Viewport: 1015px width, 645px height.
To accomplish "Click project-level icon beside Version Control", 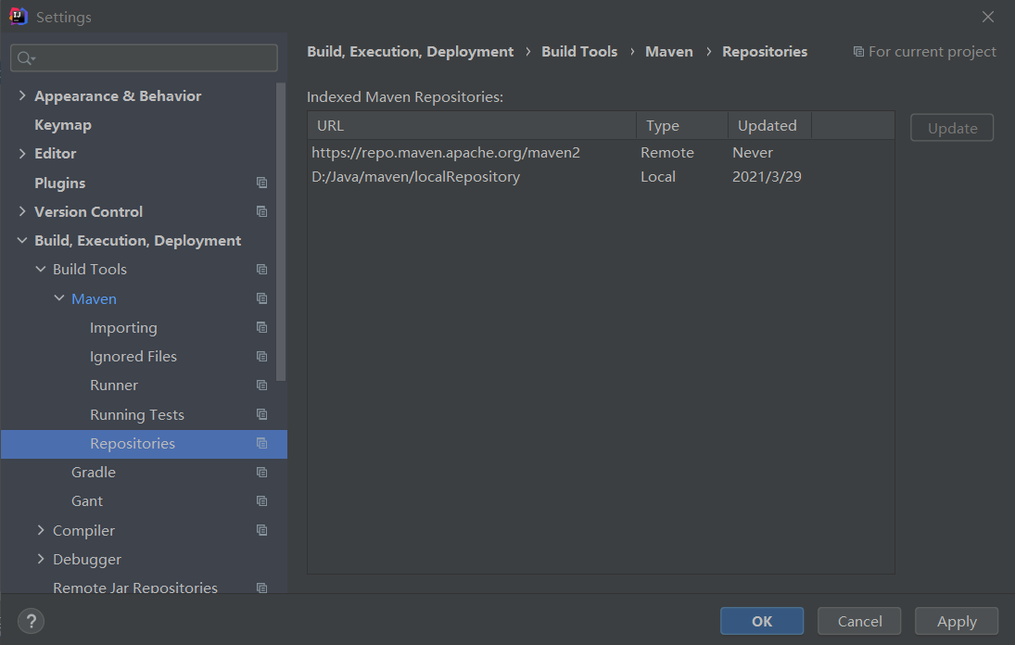I will click(261, 212).
